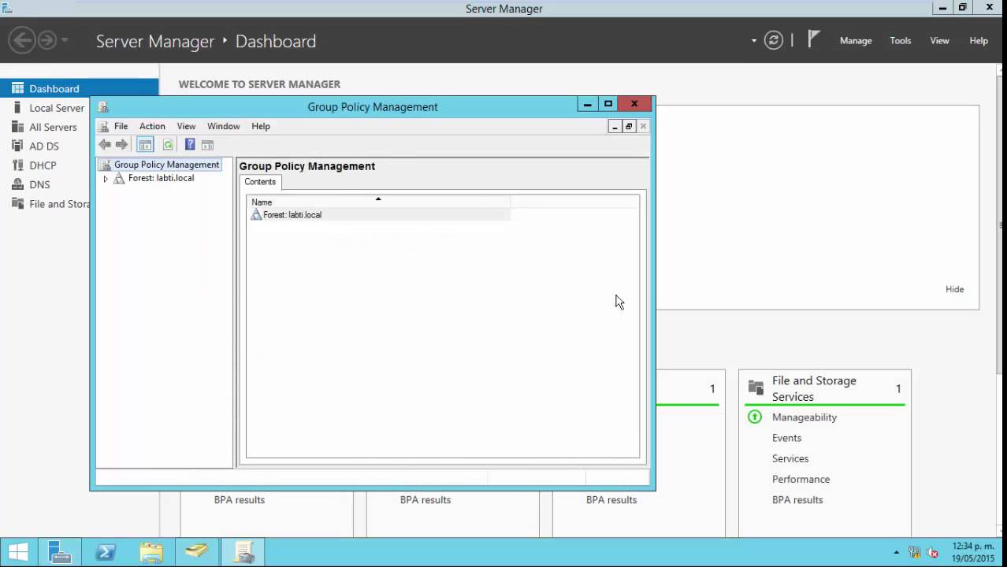This screenshot has height=567, width=1007.
Task: Click the File and Storage Services tile title
Action: click(x=814, y=388)
